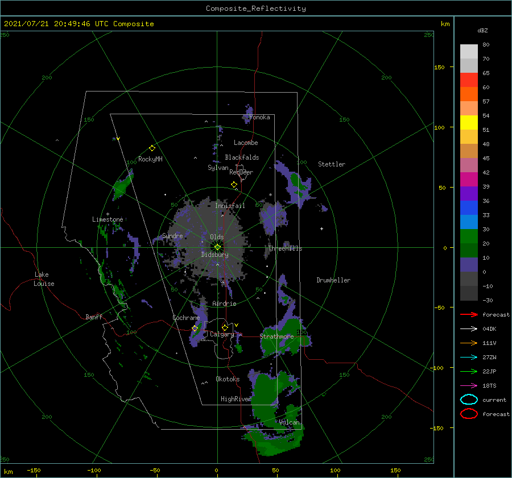Click the Composite_Reflectivity title
The height and width of the screenshot is (478, 512).
(256, 9)
